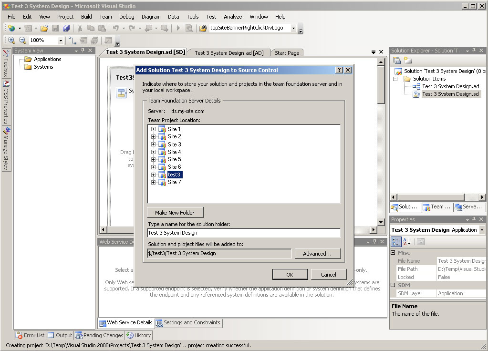The height and width of the screenshot is (351, 488).
Task: Select the Systems folder in System View
Action: [x=43, y=67]
